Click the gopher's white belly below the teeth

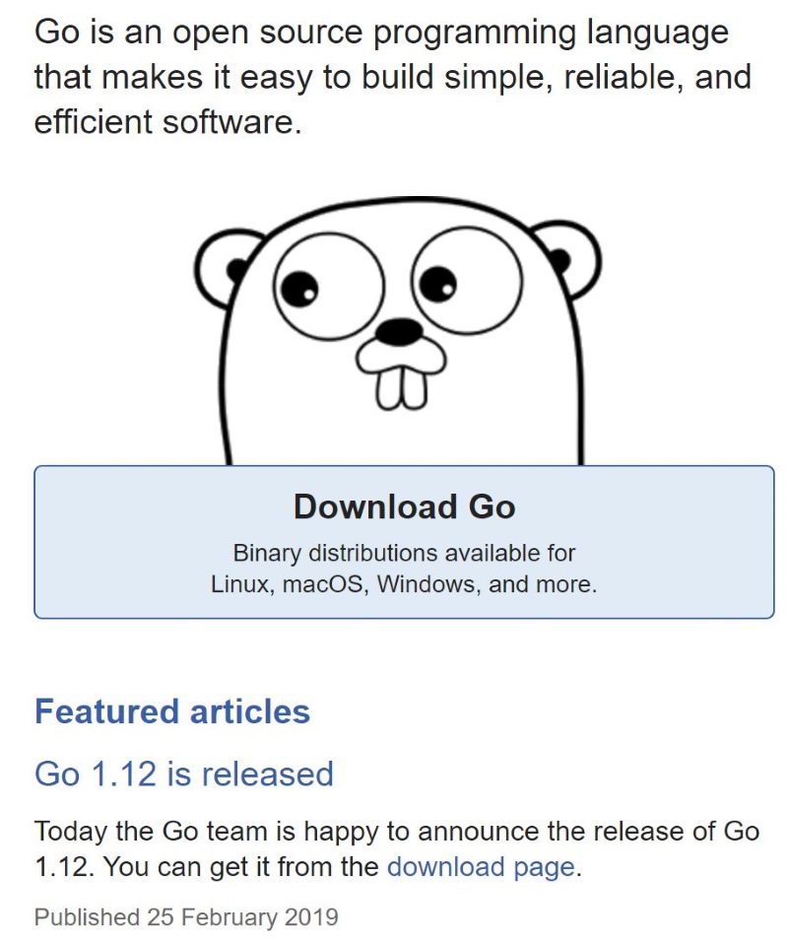404,434
